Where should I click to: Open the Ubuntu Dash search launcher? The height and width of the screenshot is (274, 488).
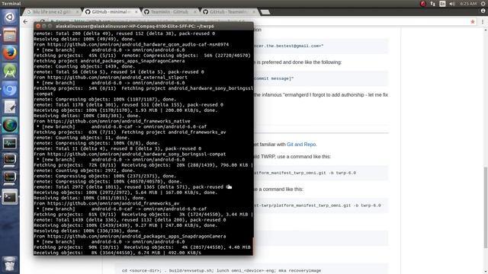coord(10,17)
